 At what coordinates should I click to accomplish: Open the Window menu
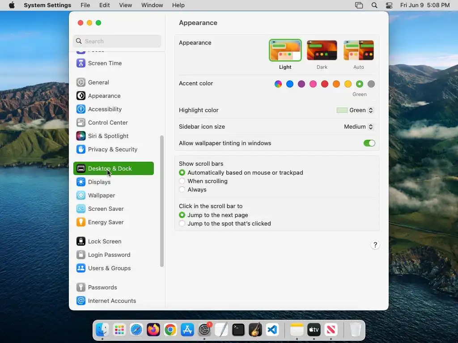point(152,5)
